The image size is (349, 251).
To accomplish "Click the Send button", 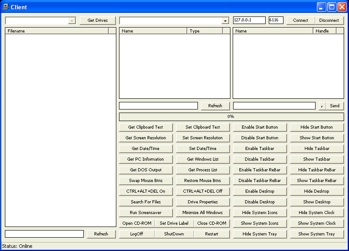I will 335,106.
